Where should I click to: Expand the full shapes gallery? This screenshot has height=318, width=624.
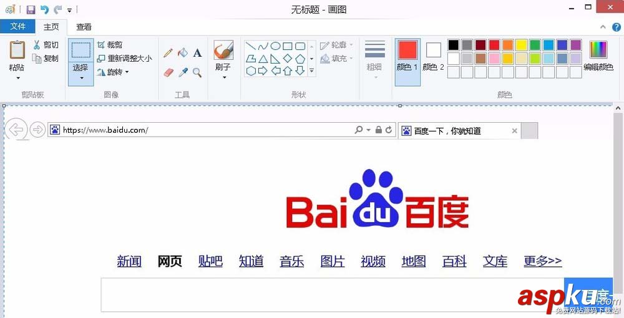pos(311,71)
